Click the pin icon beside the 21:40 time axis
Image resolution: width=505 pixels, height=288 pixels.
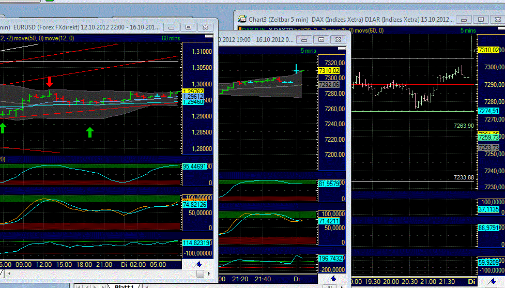[x=332, y=279]
